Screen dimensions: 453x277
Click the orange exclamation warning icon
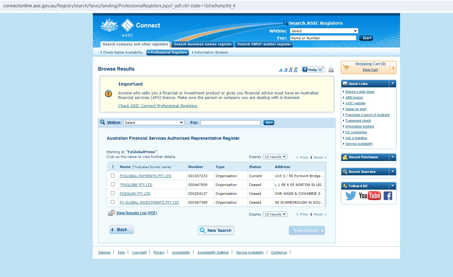pos(108,94)
